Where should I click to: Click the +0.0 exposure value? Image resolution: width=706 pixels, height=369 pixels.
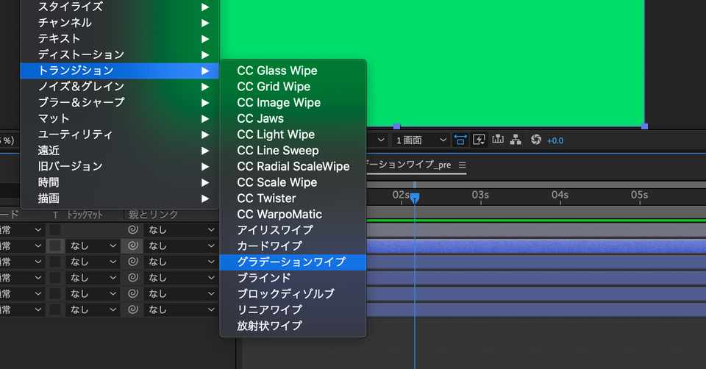pyautogui.click(x=555, y=141)
